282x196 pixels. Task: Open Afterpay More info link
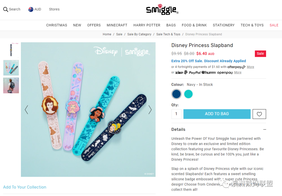pos(250,67)
